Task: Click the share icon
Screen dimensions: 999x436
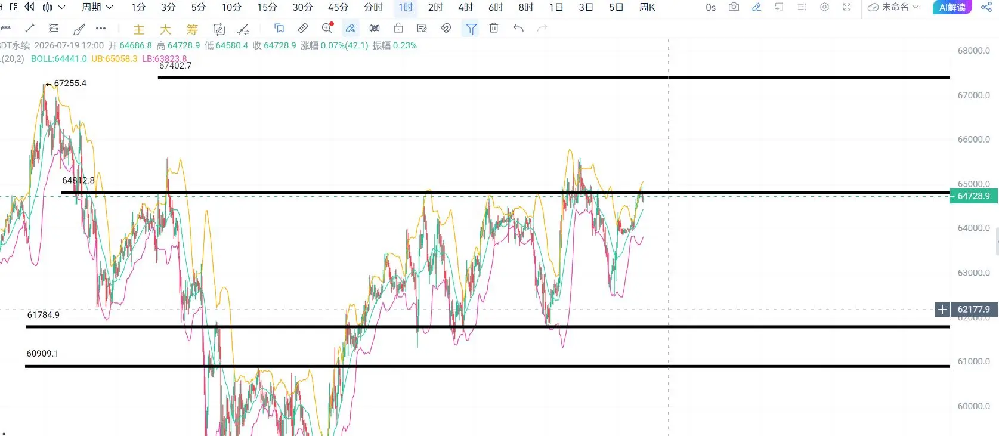Action: point(986,7)
